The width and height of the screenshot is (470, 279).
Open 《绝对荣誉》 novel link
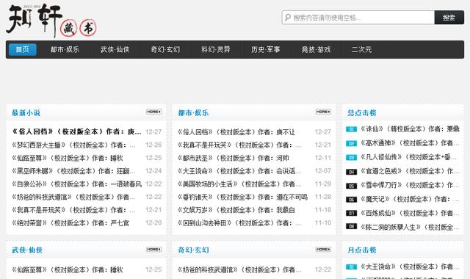point(70,223)
